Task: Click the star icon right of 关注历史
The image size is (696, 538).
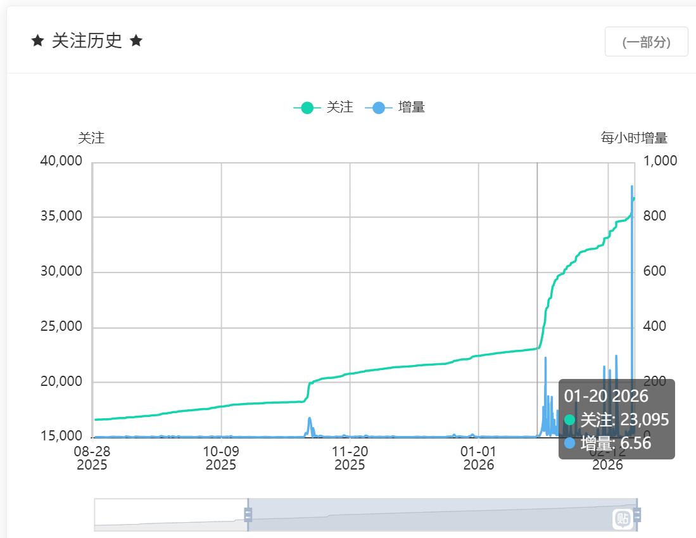Action: (136, 42)
